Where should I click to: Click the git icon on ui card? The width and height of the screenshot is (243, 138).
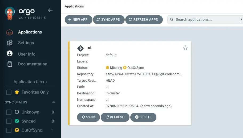click(x=80, y=48)
